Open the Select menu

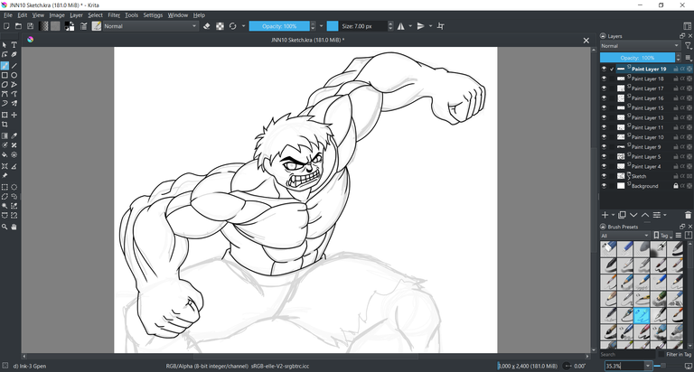[95, 15]
